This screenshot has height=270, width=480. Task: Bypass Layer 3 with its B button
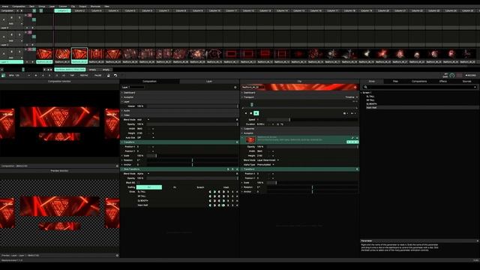[x=11, y=18]
